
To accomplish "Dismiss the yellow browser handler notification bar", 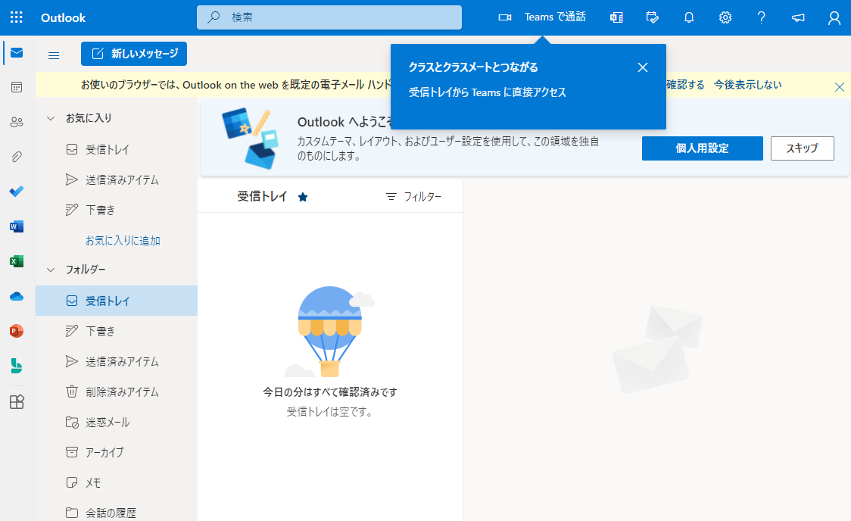I will [839, 87].
